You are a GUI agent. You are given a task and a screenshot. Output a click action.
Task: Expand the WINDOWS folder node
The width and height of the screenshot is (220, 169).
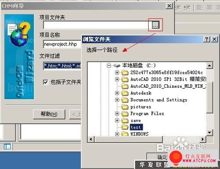[117, 134]
